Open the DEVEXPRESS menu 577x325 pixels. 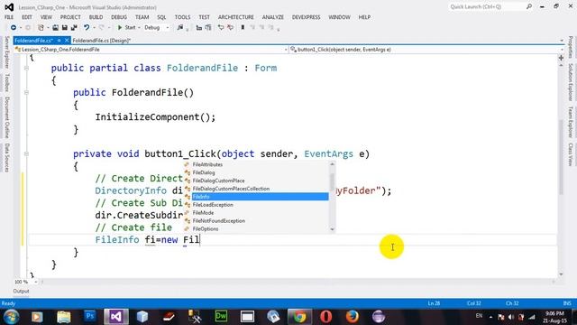306,17
